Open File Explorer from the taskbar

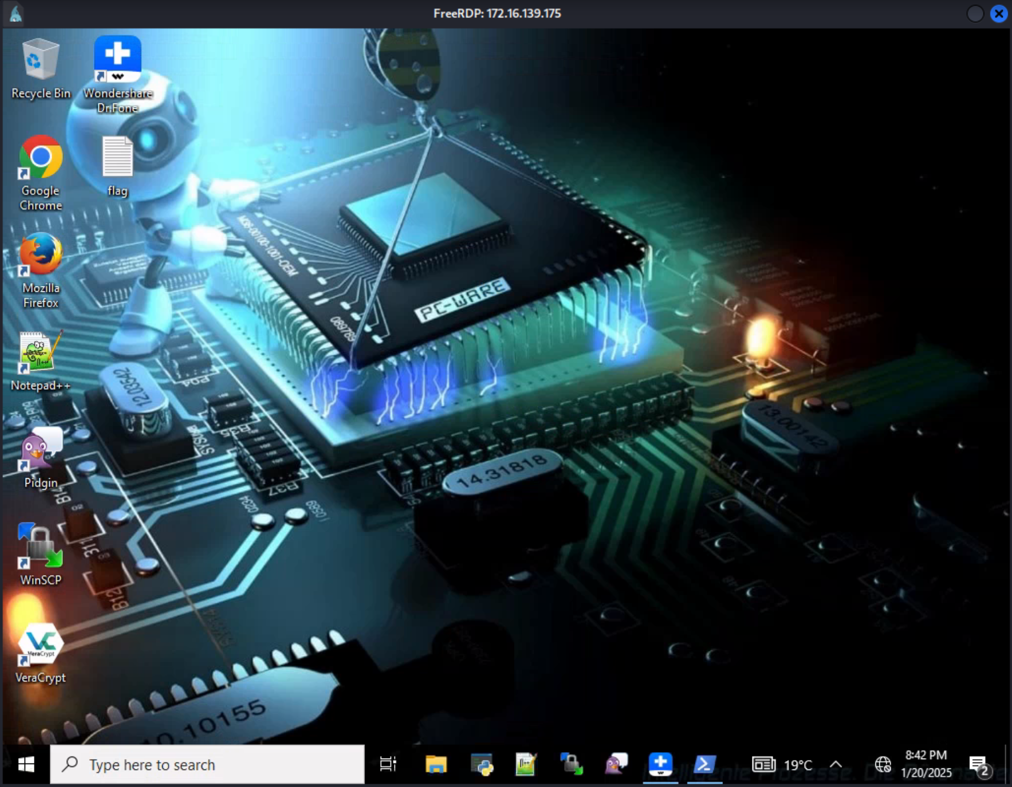coord(436,764)
